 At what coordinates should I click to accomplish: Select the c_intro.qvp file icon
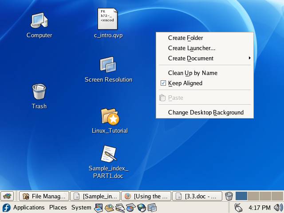[x=108, y=20]
